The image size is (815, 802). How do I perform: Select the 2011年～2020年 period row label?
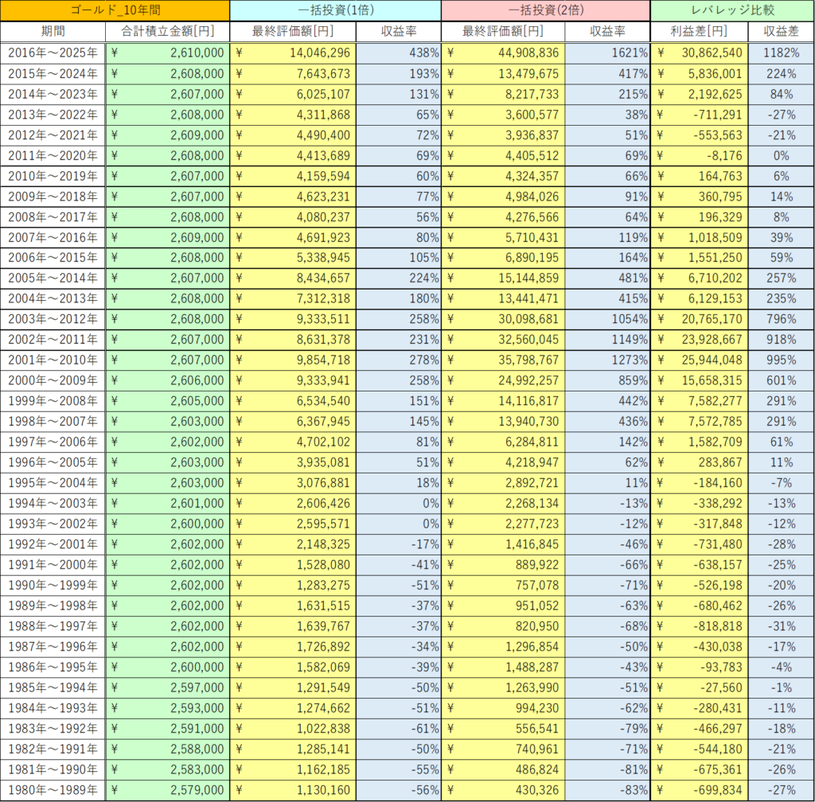(x=53, y=155)
